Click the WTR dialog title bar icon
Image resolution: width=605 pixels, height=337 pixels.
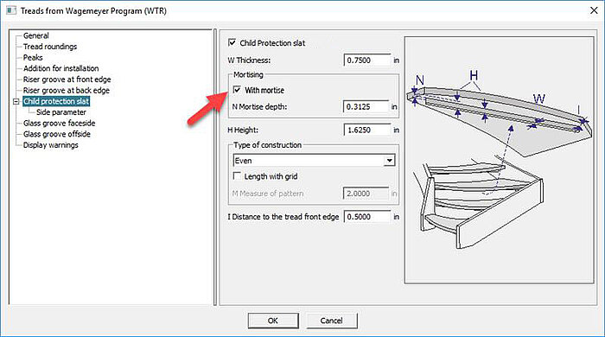point(11,10)
